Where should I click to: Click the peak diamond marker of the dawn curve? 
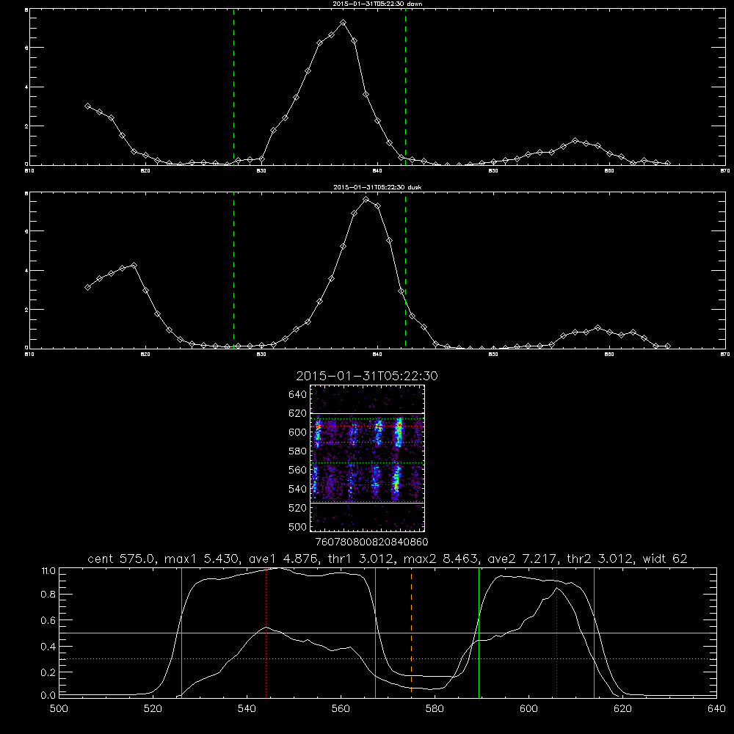click(x=343, y=23)
